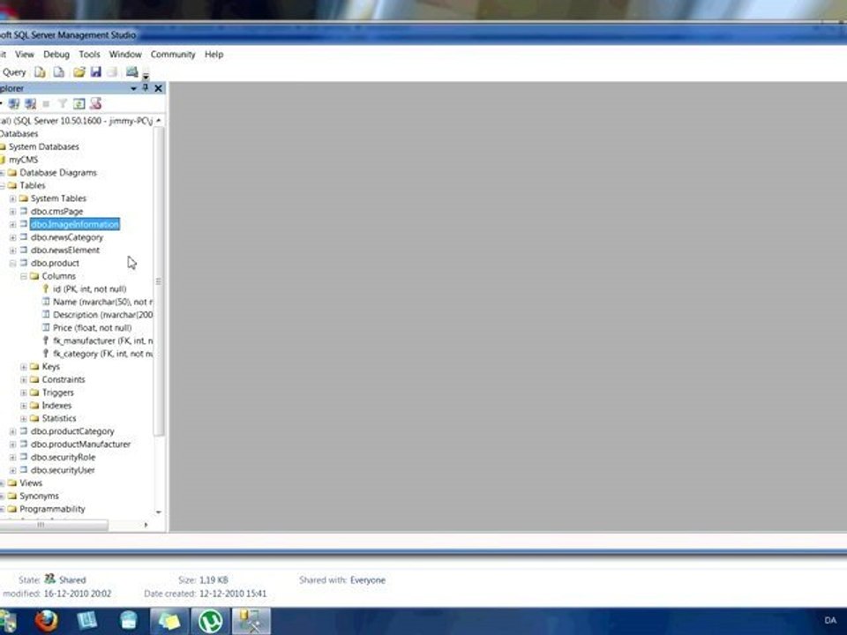
Task: Select the myCMS database node
Action: point(23,160)
